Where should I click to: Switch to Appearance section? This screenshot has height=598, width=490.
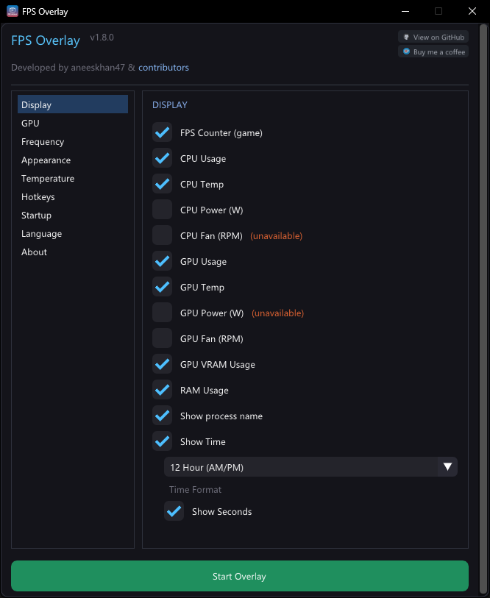pyautogui.click(x=73, y=160)
